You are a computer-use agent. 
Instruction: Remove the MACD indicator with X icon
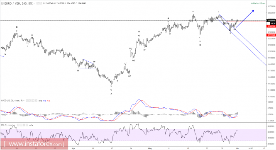[x=36, y=101]
